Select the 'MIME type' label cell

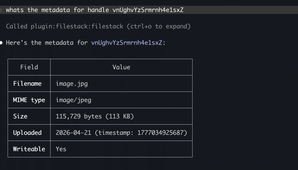pyautogui.click(x=29, y=100)
